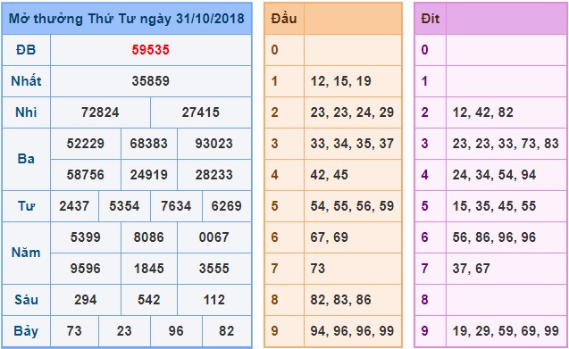The height and width of the screenshot is (349, 569).
Task: Select Đầu row values '67, 69'
Action: coord(329,237)
